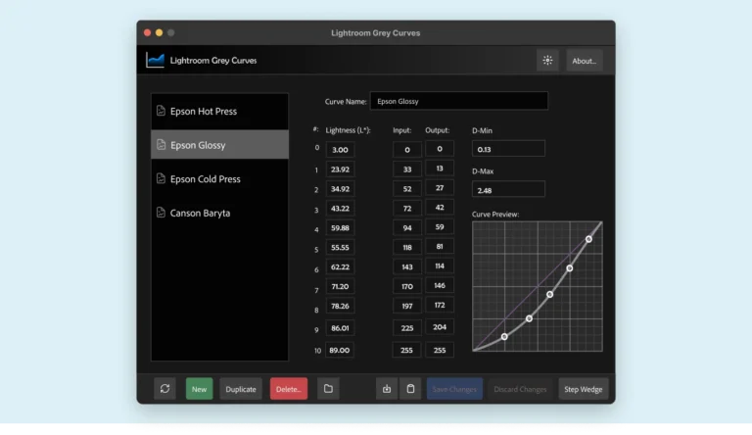Open the Step Wedge
The width and height of the screenshot is (752, 435).
(x=584, y=388)
